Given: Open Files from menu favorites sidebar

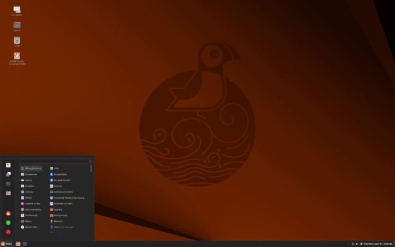Looking at the screenshot, I should click(8, 193).
